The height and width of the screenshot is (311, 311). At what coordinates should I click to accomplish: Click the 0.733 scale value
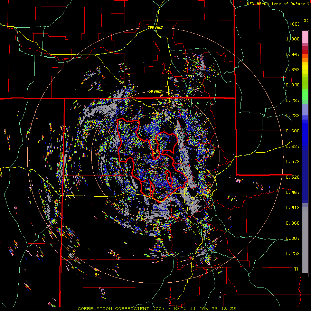click(x=293, y=116)
